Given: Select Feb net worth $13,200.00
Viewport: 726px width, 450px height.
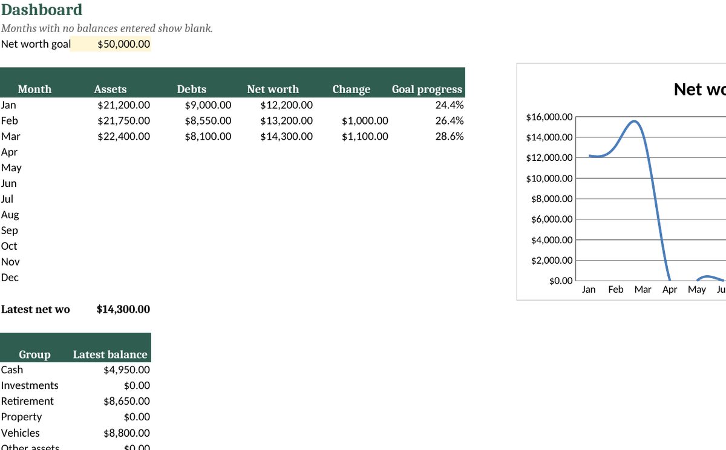Looking at the screenshot, I should point(286,121).
